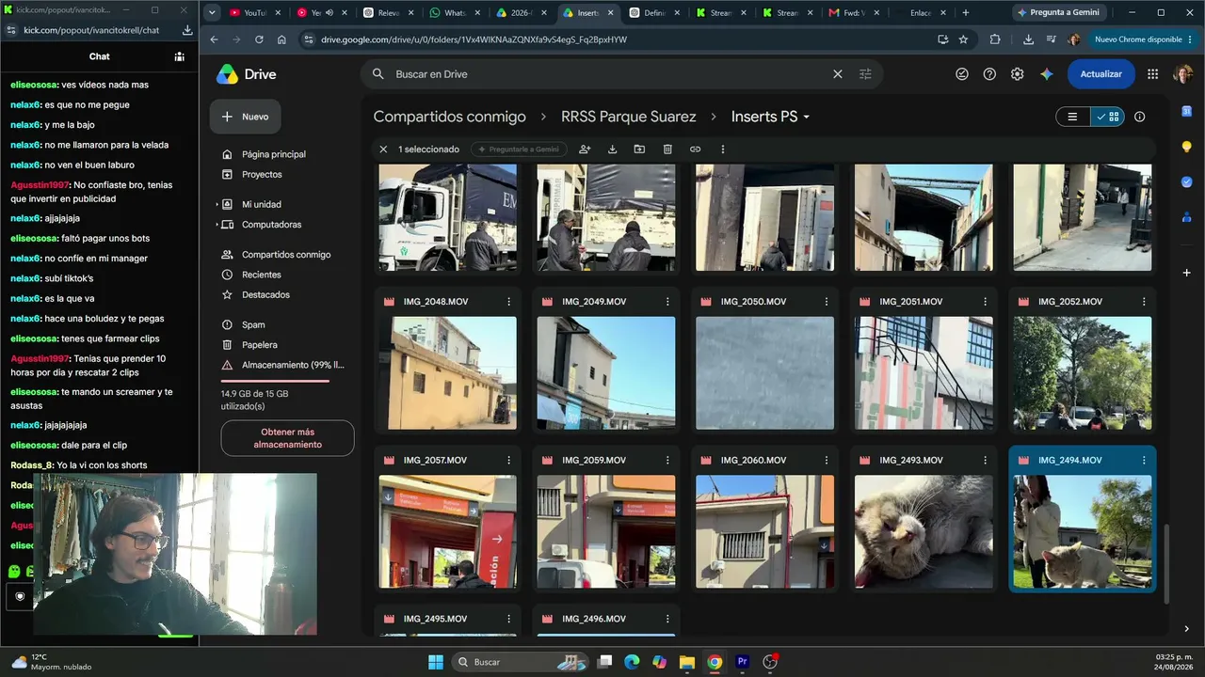The width and height of the screenshot is (1205, 677).
Task: Open Destacados in Drive sidebar
Action: pos(264,295)
